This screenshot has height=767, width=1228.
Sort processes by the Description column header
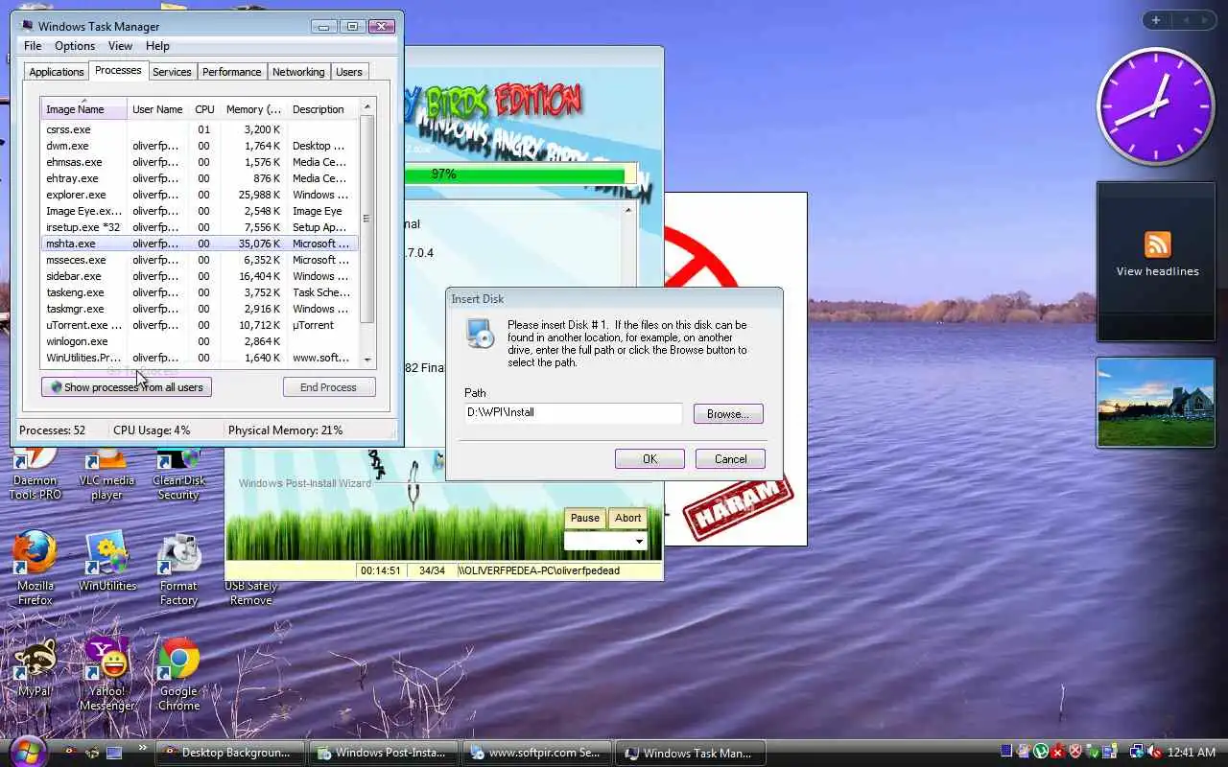321,109
